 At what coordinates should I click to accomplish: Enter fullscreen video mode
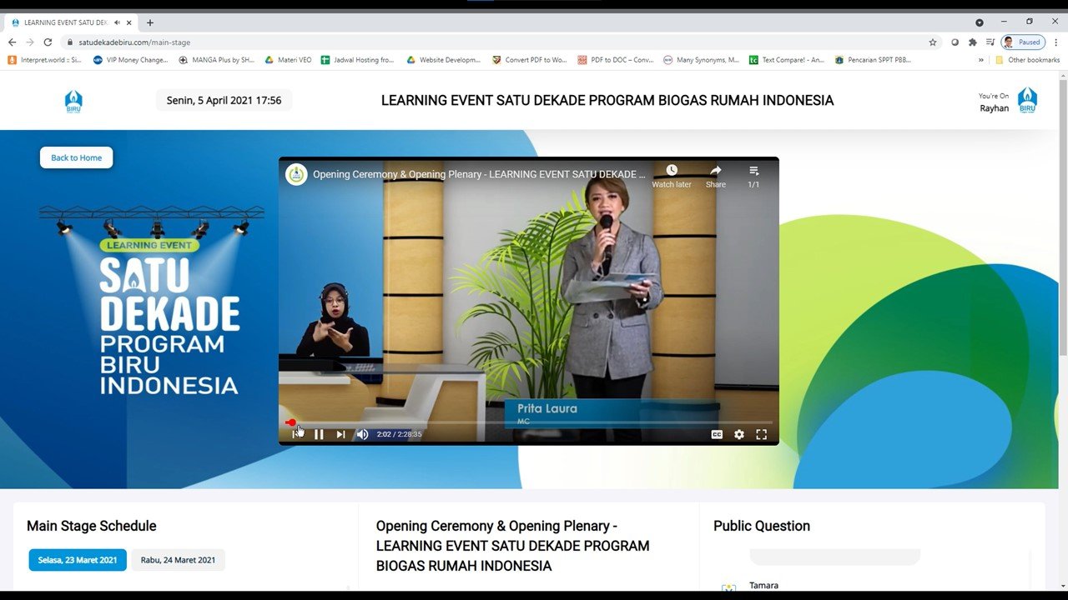761,434
